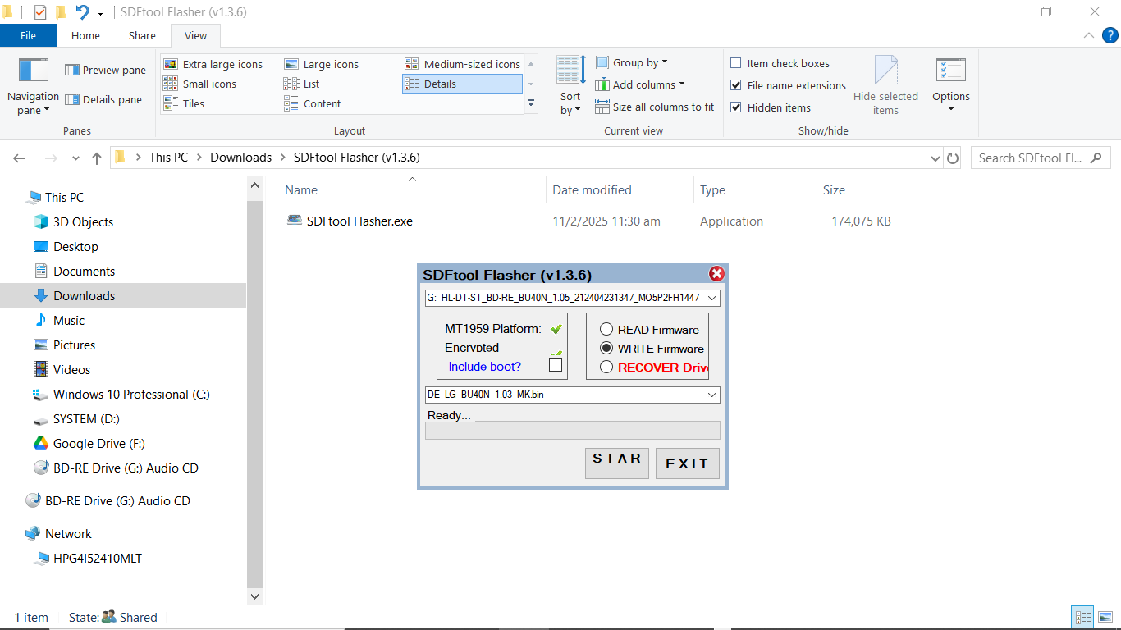Select the RECOVER Drive radio button
Screen dimensions: 1121x630
(606, 367)
